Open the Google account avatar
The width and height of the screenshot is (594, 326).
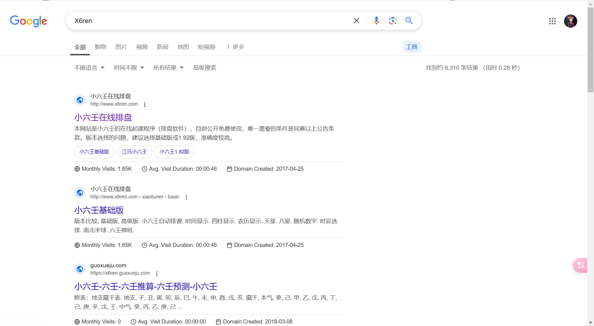click(570, 21)
